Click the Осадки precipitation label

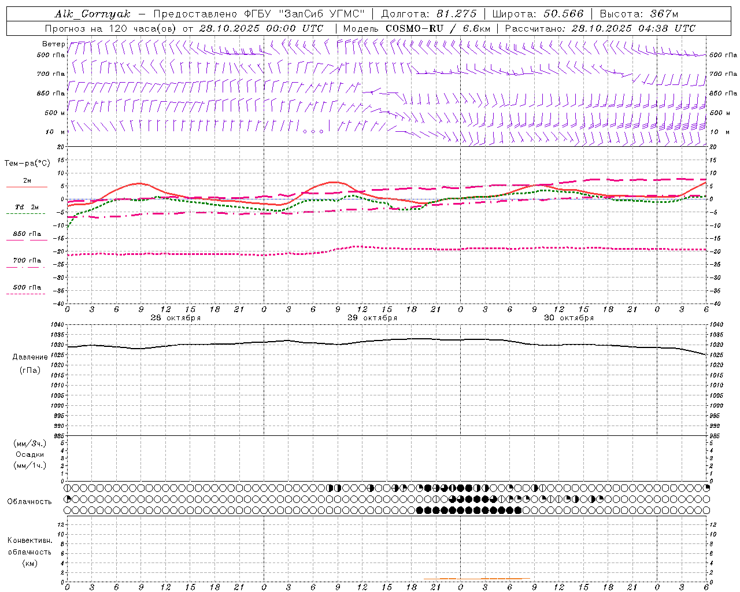tap(30, 454)
